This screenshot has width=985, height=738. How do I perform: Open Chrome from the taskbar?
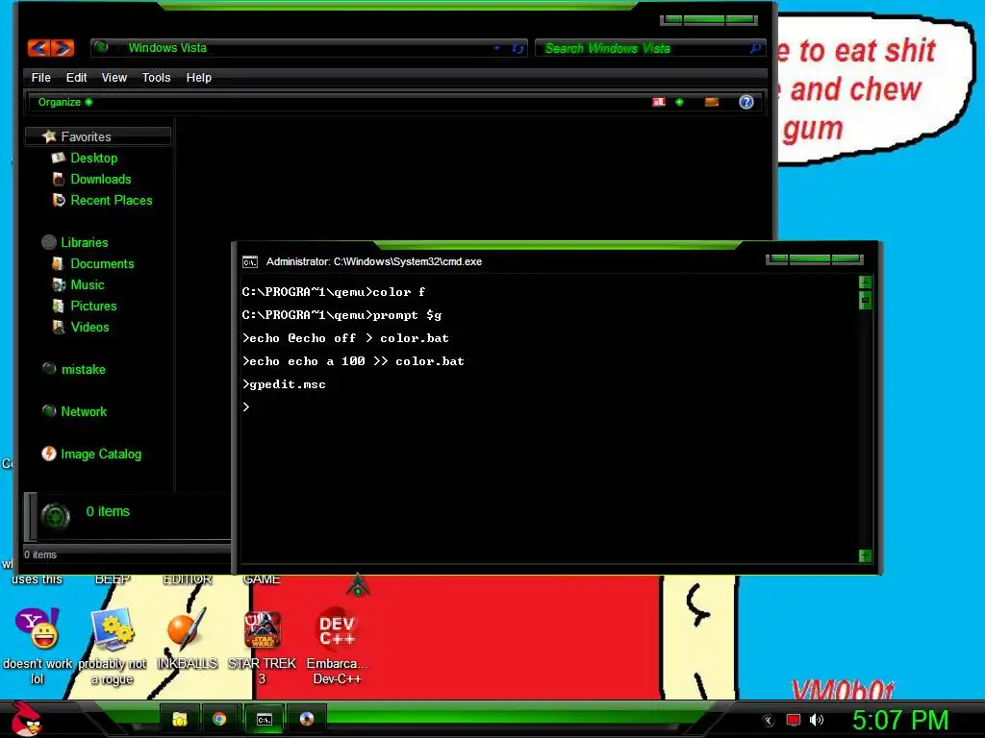219,719
